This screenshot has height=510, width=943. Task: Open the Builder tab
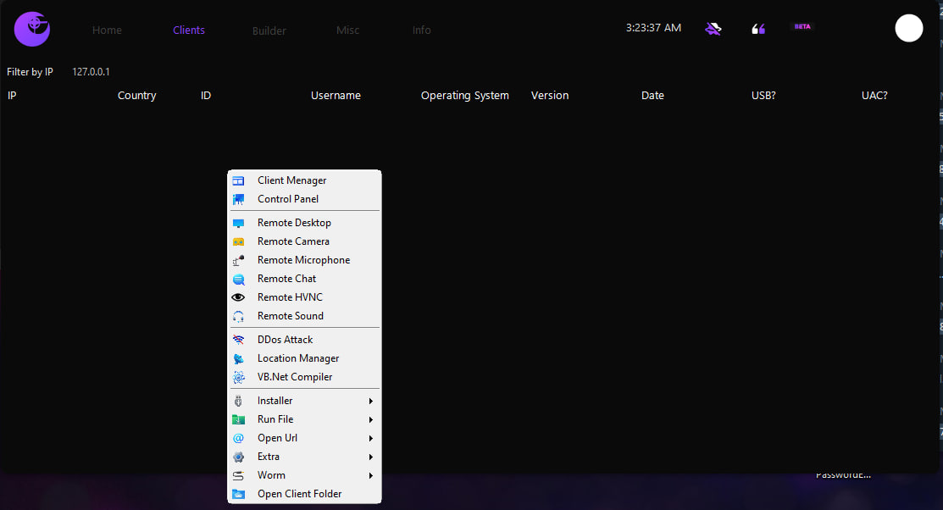point(269,30)
